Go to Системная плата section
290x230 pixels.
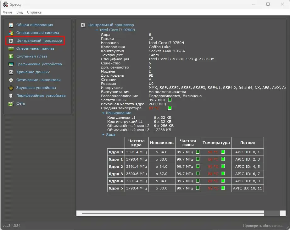point(32,56)
